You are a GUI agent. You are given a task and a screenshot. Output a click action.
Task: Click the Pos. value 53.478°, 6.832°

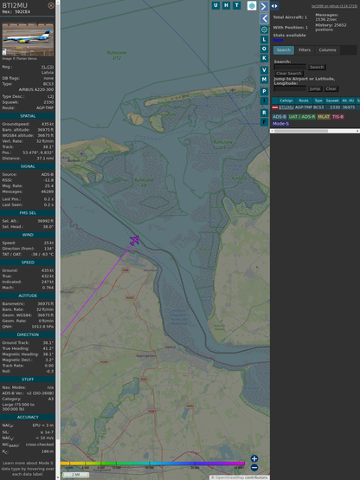click(x=38, y=152)
